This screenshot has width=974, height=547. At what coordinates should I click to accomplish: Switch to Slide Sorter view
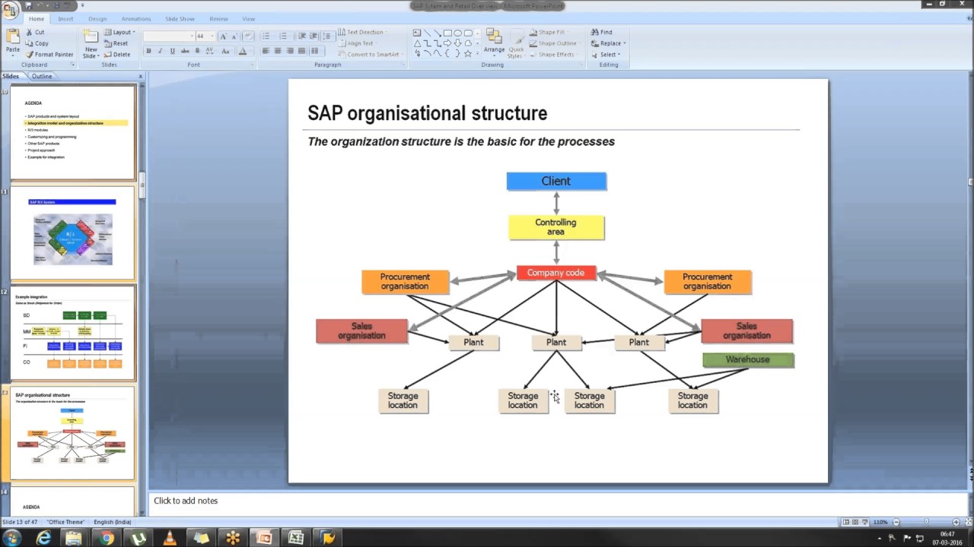pyautogui.click(x=856, y=522)
